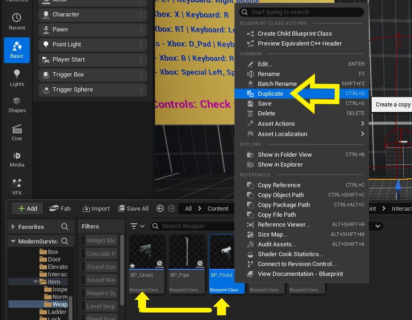
Task: Collapse the Item folder in the tree
Action: 36,282
